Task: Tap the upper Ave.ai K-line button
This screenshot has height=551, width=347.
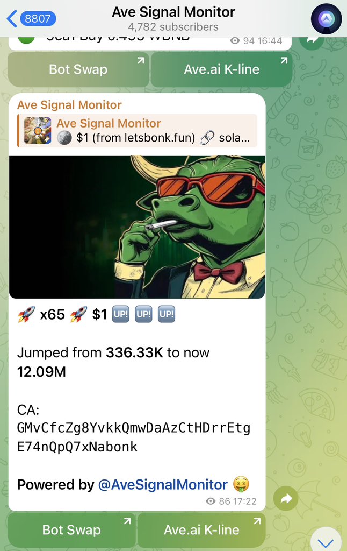Action: click(221, 69)
